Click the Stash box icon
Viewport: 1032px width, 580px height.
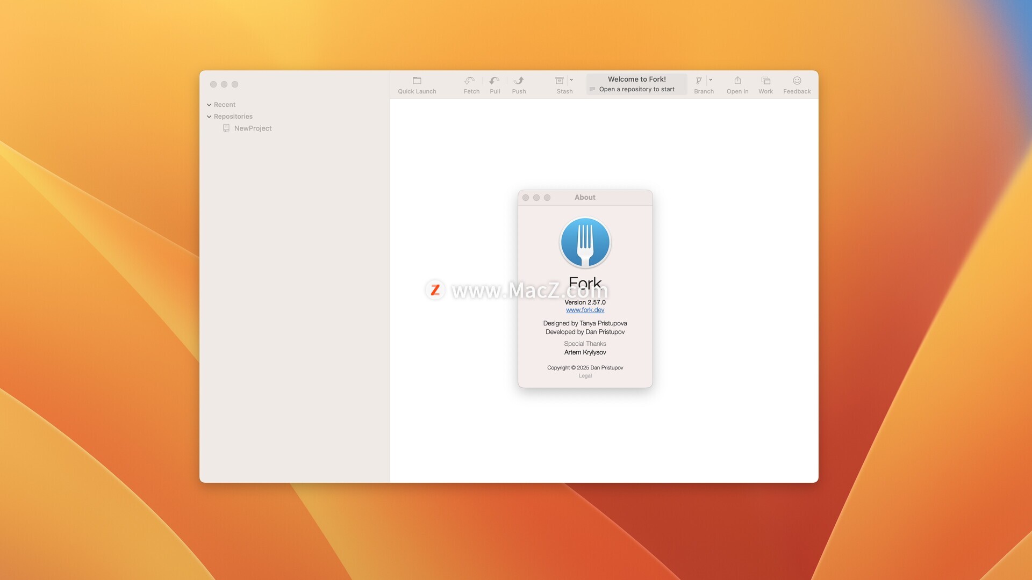click(559, 81)
